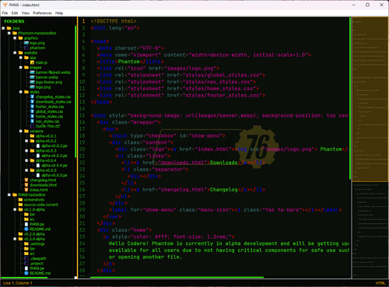Select logo.png inside the graphics folder
This screenshot has width=389, height=287.
pos(37,43)
